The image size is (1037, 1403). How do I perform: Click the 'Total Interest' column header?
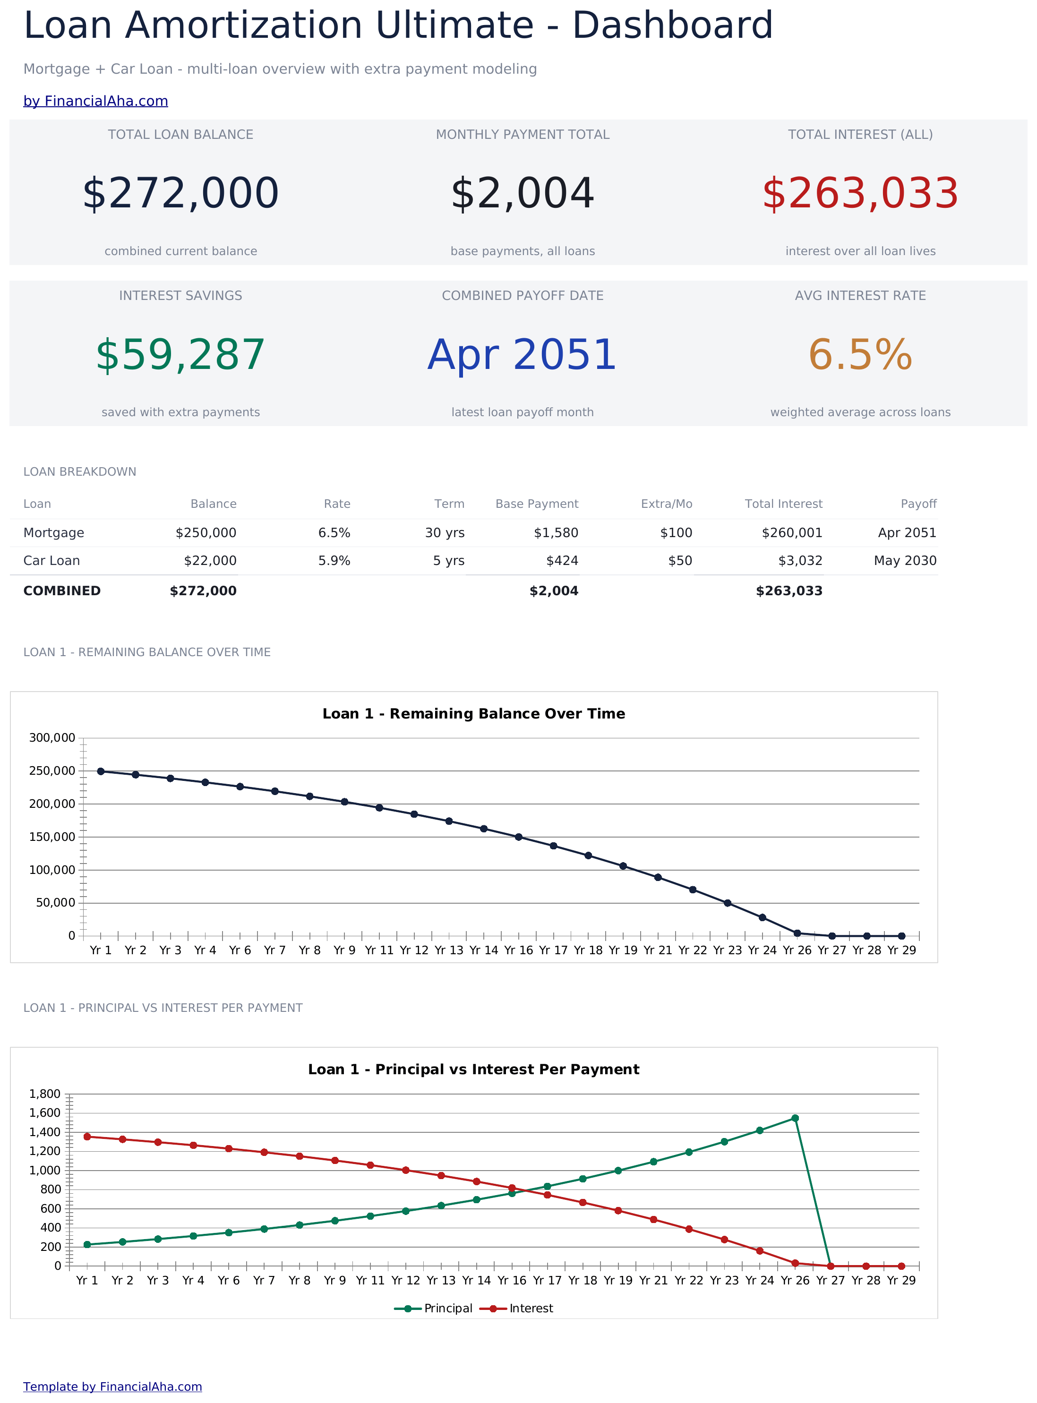click(783, 504)
